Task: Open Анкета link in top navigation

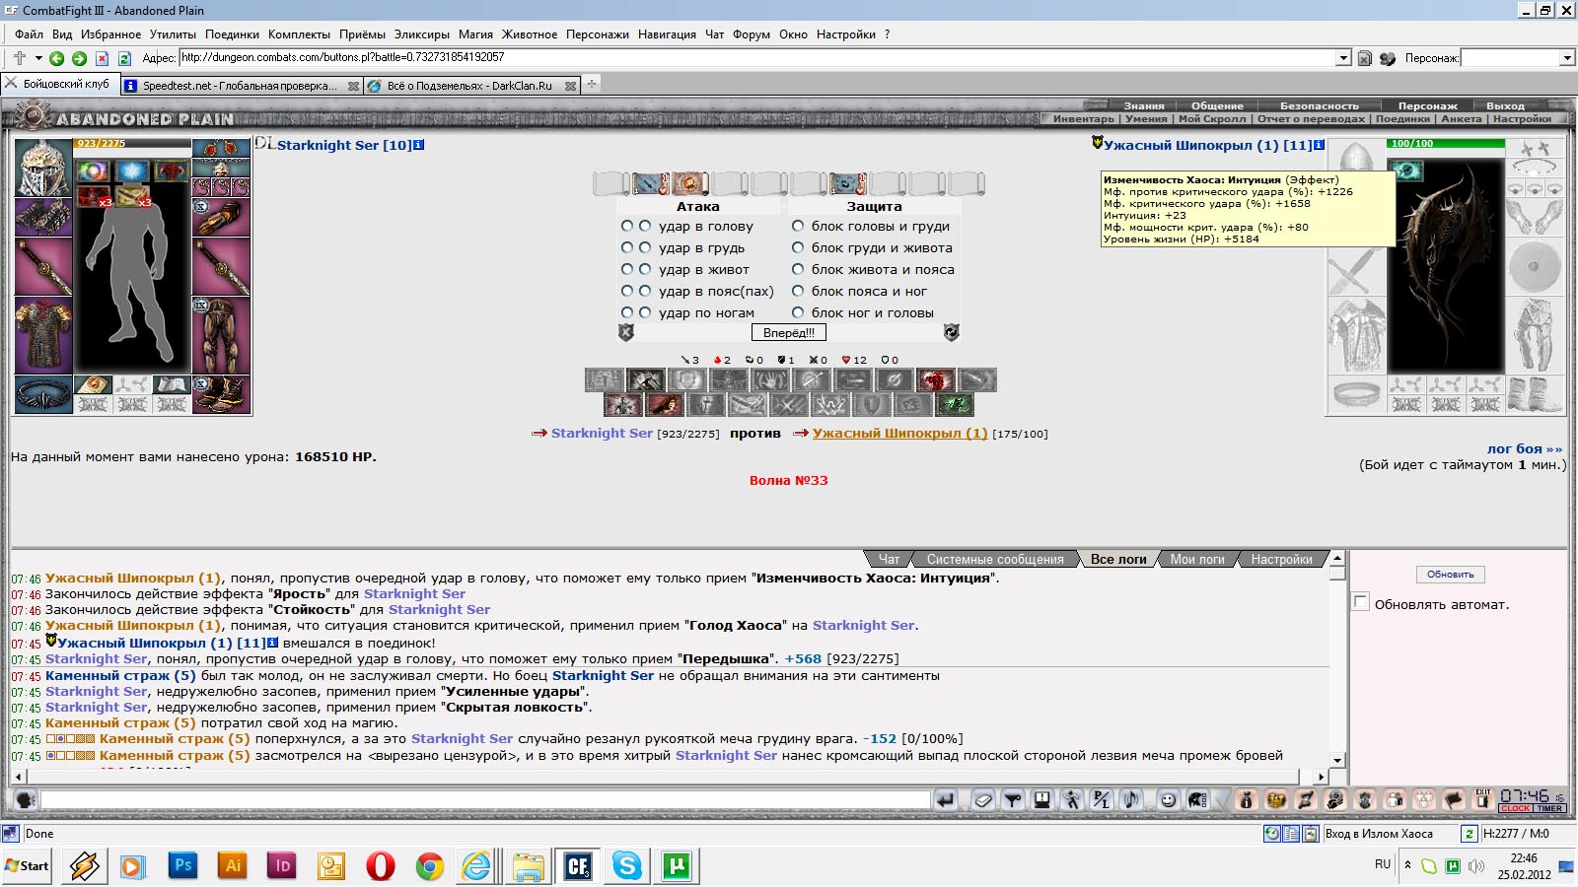Action: [x=1461, y=119]
